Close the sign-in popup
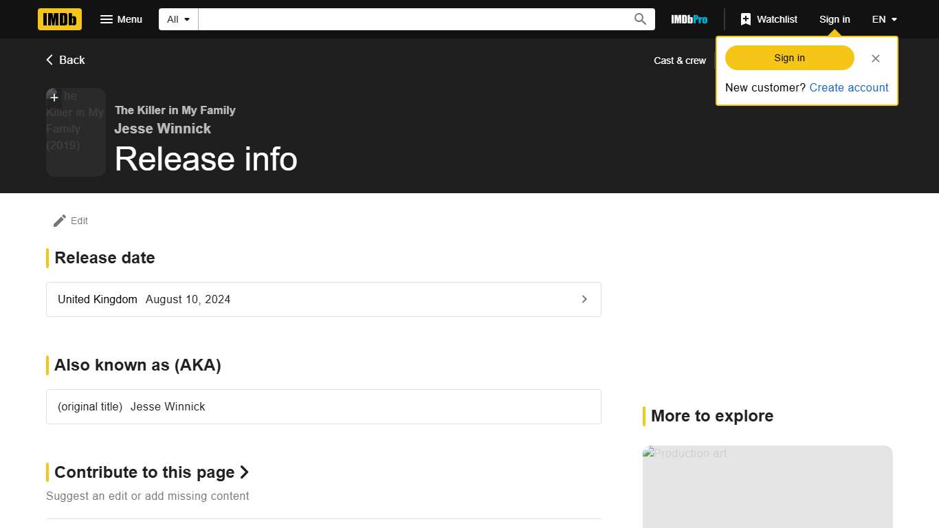The width and height of the screenshot is (939, 528). click(875, 58)
